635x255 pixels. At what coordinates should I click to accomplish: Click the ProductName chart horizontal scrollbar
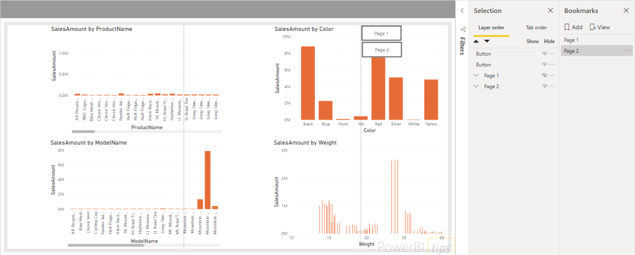click(84, 132)
